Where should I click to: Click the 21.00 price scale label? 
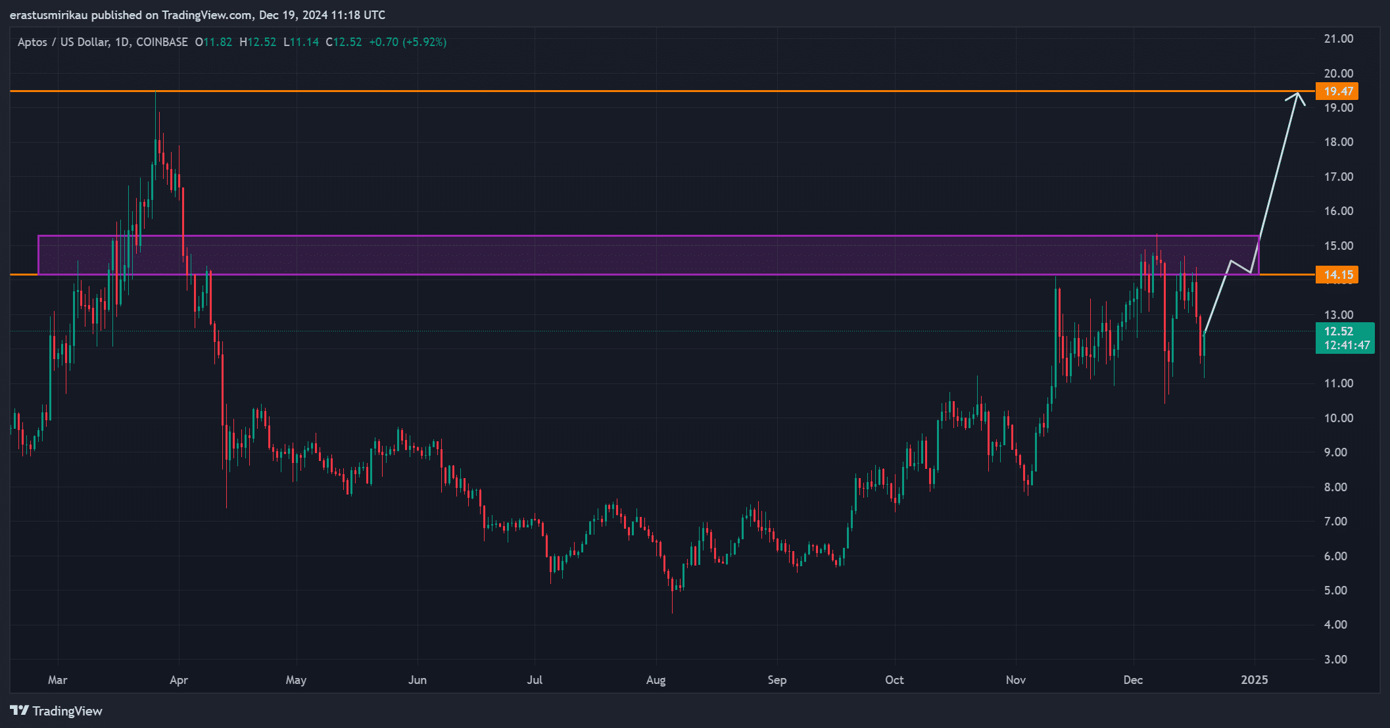[x=1339, y=39]
